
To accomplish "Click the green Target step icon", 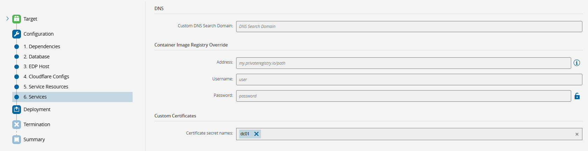I will click(x=16, y=19).
